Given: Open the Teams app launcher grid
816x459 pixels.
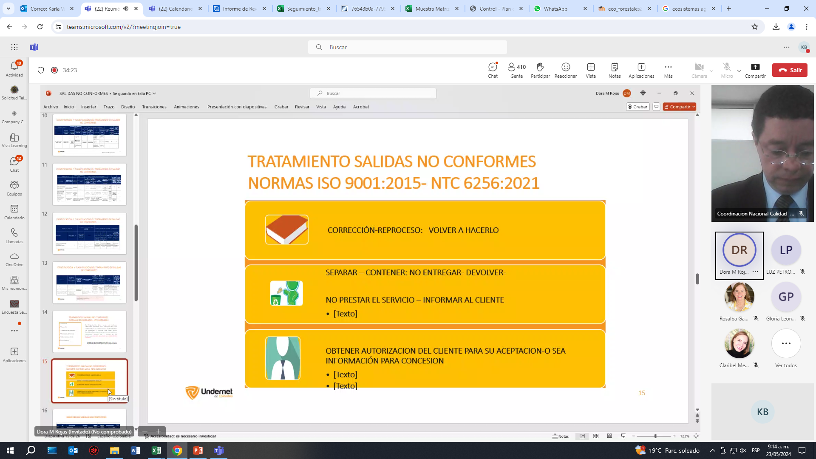Looking at the screenshot, I should click(x=14, y=47).
